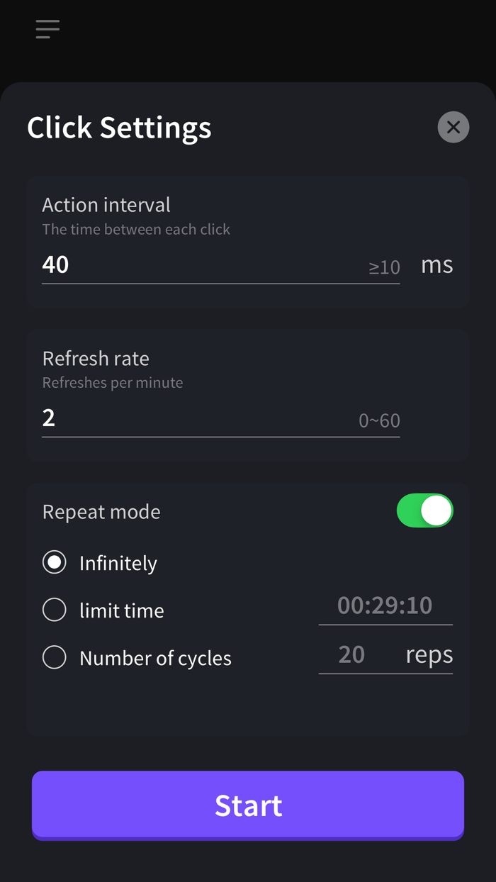Click the Click Settings title
The height and width of the screenshot is (882, 496).
point(119,128)
